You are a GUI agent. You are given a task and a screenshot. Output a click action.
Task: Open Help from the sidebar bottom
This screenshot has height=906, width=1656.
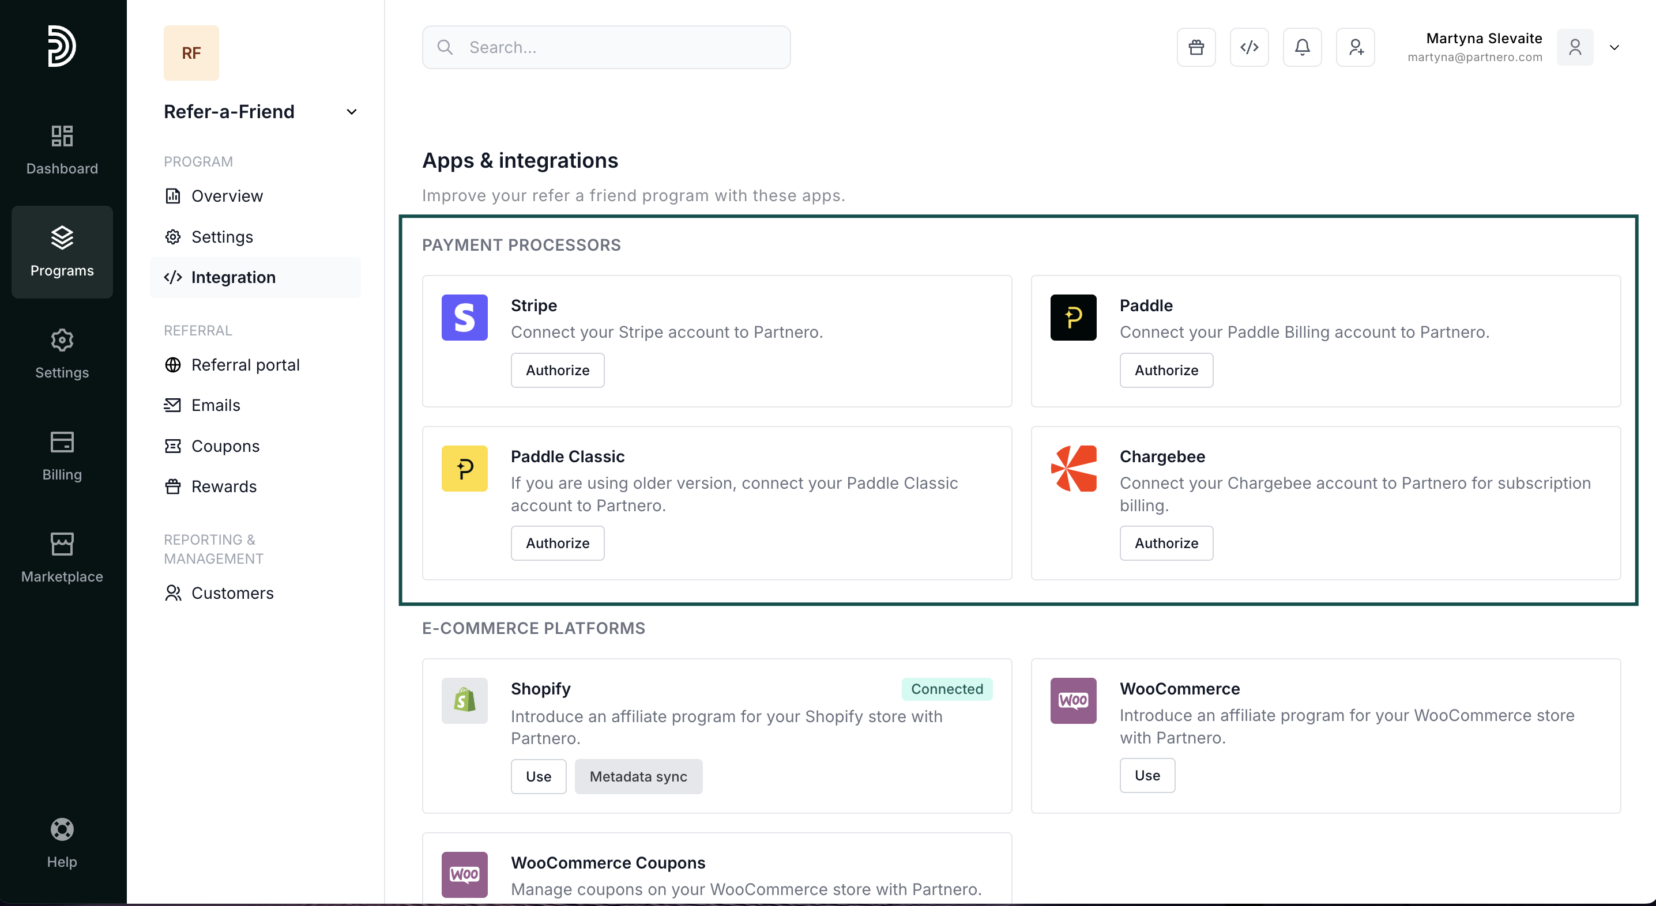click(62, 843)
